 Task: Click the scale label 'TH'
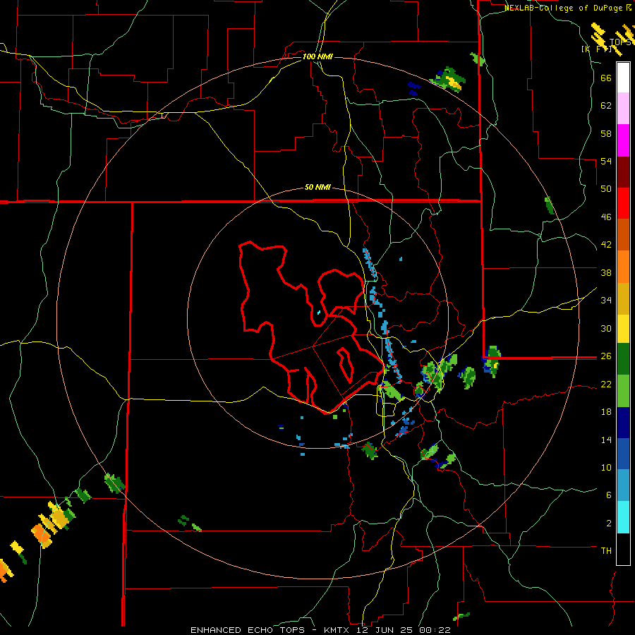(x=606, y=551)
